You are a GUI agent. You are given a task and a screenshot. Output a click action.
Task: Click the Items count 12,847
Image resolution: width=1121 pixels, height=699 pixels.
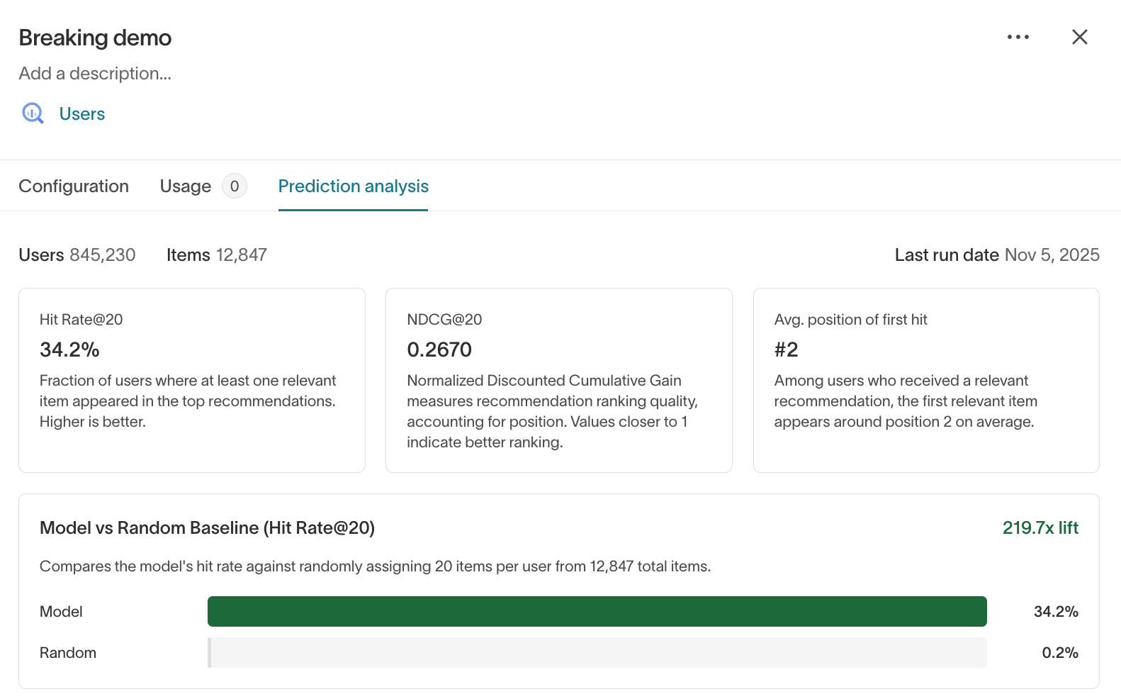click(x=242, y=255)
